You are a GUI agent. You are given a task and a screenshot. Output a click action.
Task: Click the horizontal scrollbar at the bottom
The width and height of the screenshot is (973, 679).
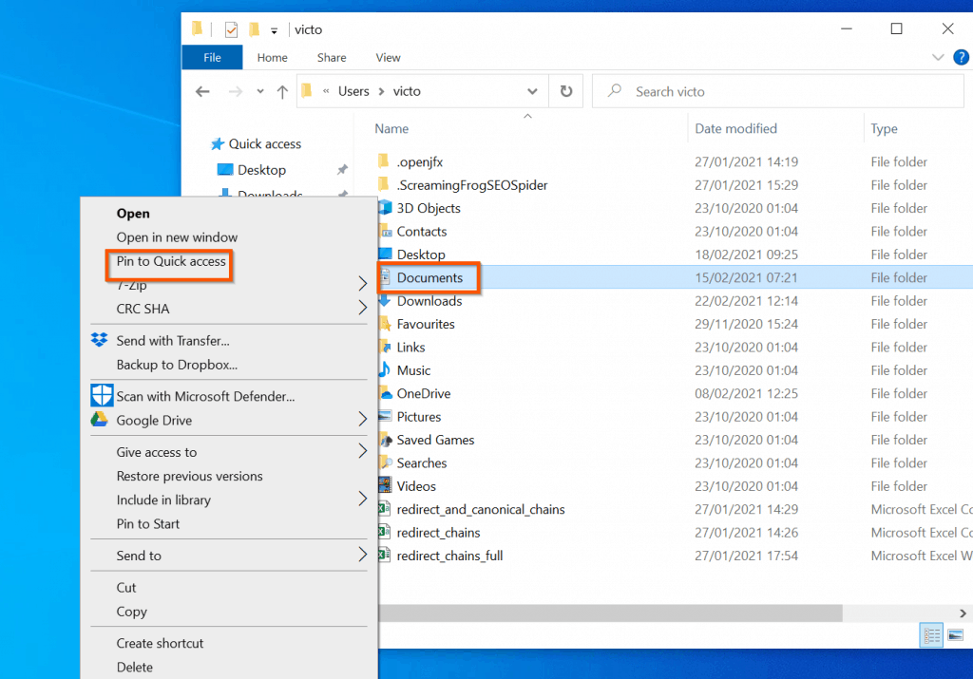pyautogui.click(x=608, y=613)
